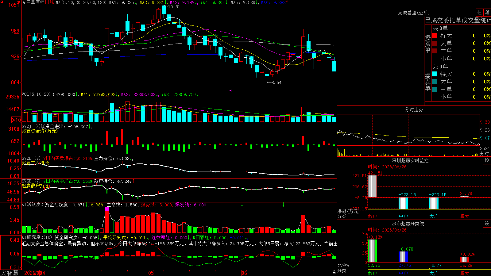Click the 超赢散户持仓 label
Screen dimensions: 491x276
35,186
